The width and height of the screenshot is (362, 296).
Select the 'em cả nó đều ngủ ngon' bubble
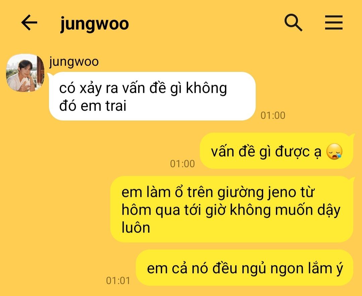(x=244, y=268)
